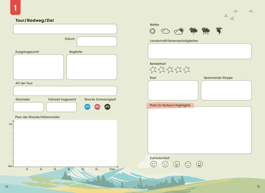Click the 40 km axis mark
Viewport: 265px width, 193px height.
click(x=69, y=169)
